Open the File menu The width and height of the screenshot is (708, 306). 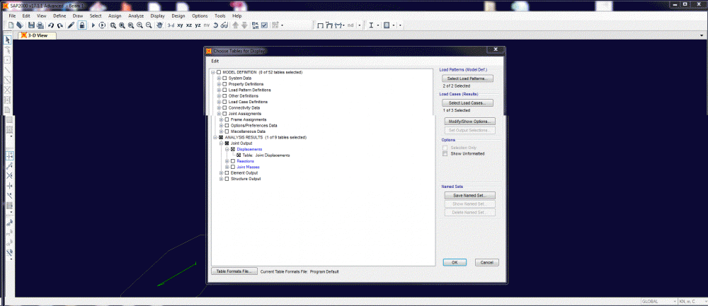pyautogui.click(x=12, y=16)
